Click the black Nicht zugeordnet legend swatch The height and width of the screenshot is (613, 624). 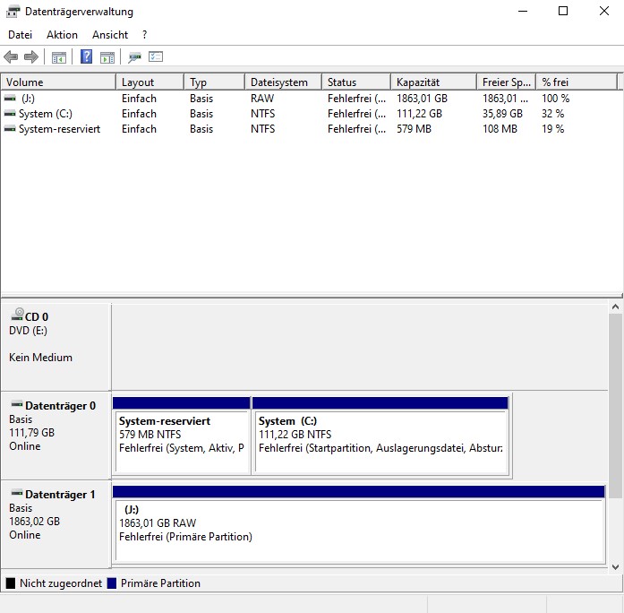click(11, 583)
